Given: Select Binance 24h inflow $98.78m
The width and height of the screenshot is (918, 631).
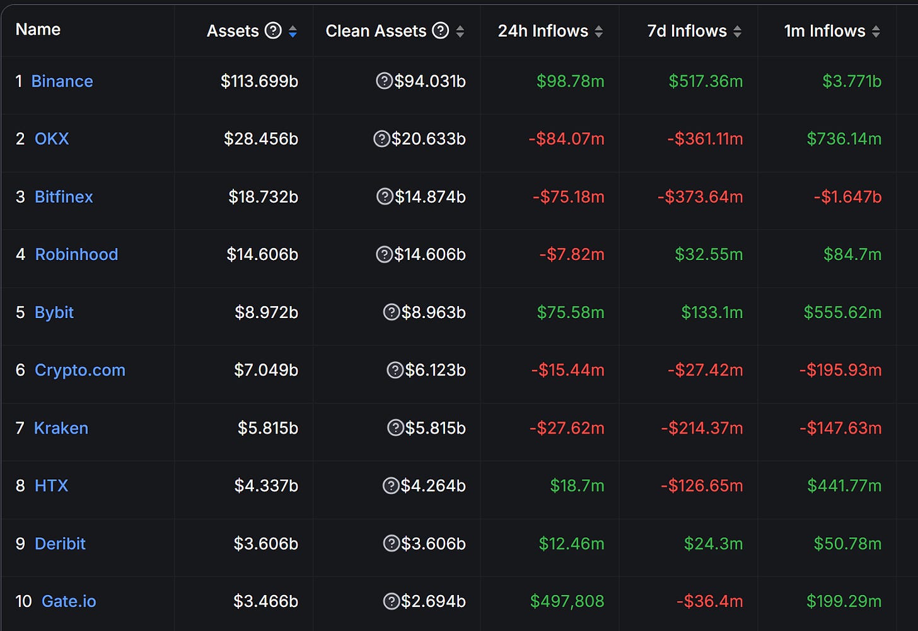Looking at the screenshot, I should point(571,81).
